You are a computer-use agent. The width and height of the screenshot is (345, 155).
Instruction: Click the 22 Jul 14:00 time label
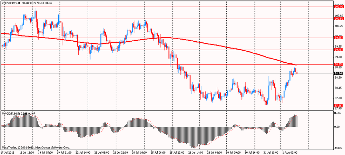83,152
